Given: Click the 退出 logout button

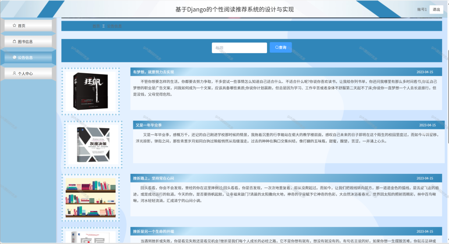Looking at the screenshot, I should coord(436,10).
